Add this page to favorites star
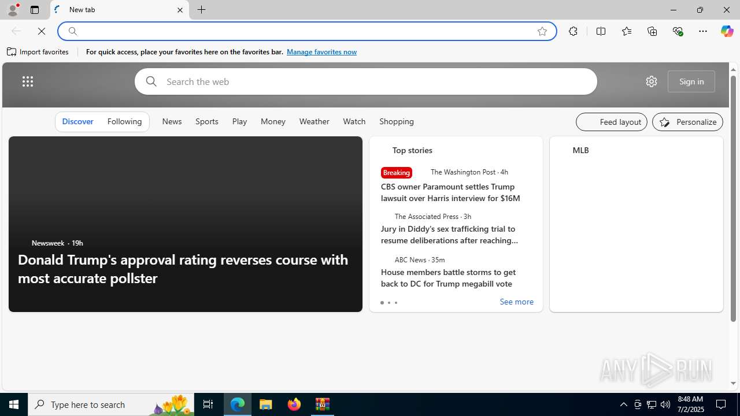Image resolution: width=740 pixels, height=416 pixels. tap(542, 31)
